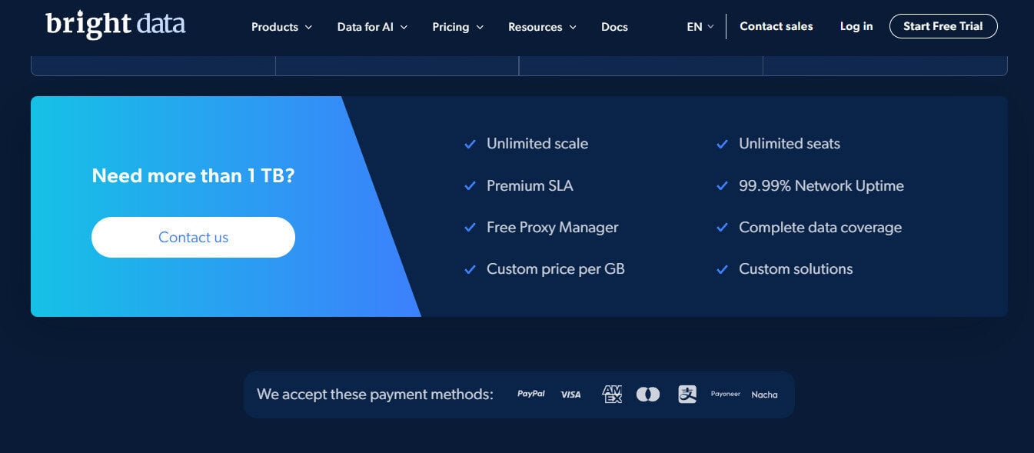Expand the Data for AI menu
Screen dimensions: 1034x453
click(x=372, y=27)
